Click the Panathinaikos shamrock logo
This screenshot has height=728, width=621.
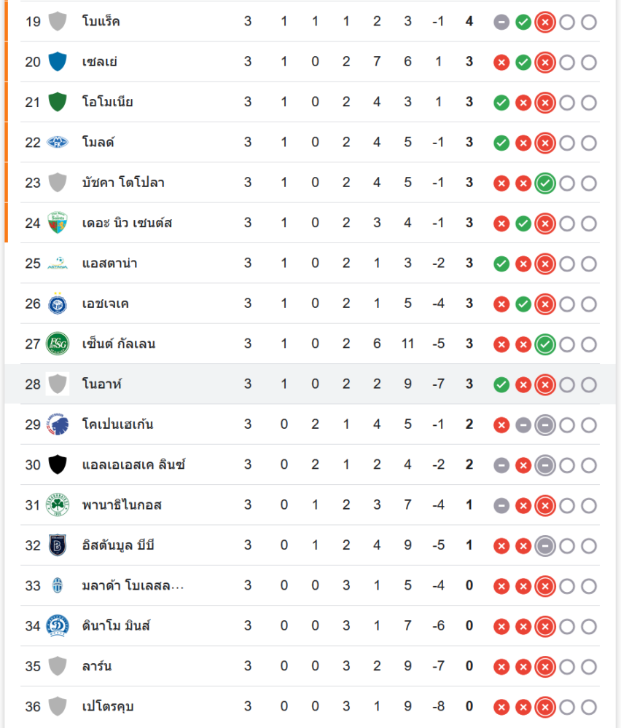58,505
